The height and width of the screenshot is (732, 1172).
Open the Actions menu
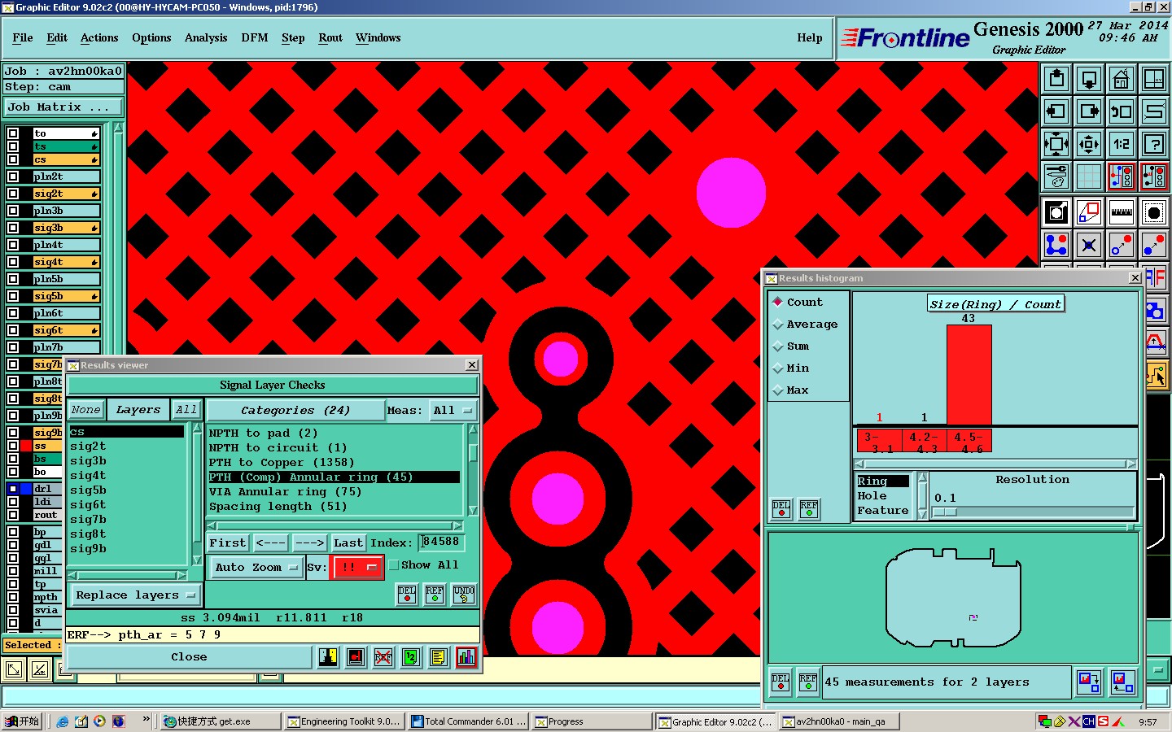tap(99, 37)
